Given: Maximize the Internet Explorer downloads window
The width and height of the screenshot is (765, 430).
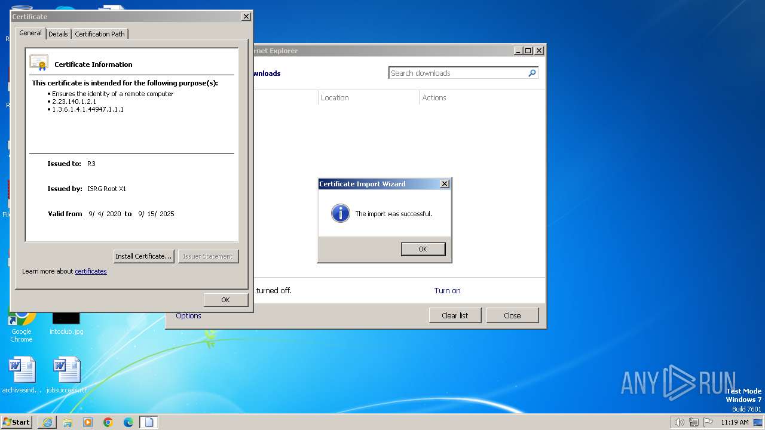Looking at the screenshot, I should [x=528, y=51].
